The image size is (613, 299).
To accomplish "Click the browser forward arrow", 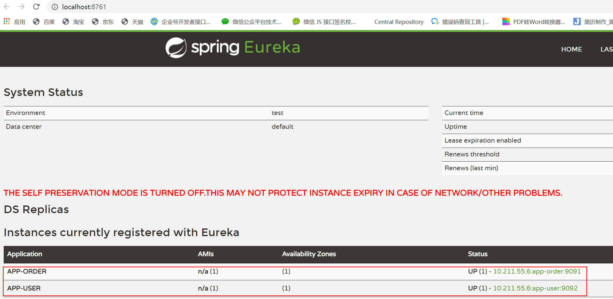I will (x=22, y=6).
